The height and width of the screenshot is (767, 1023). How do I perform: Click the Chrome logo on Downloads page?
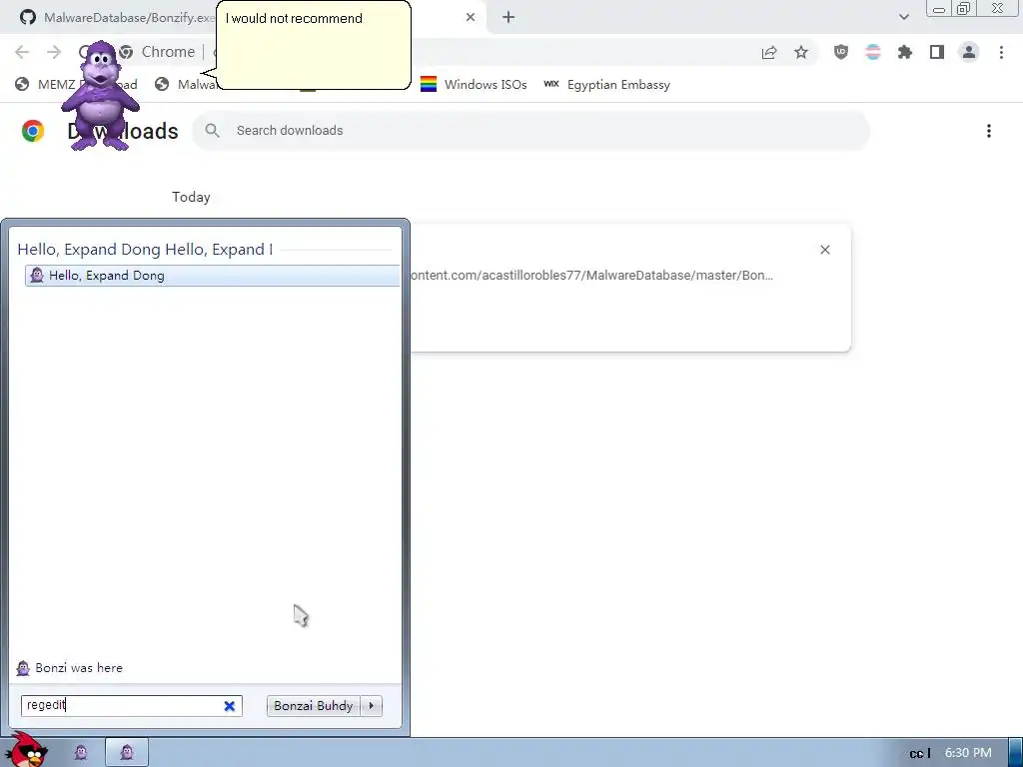coord(33,131)
